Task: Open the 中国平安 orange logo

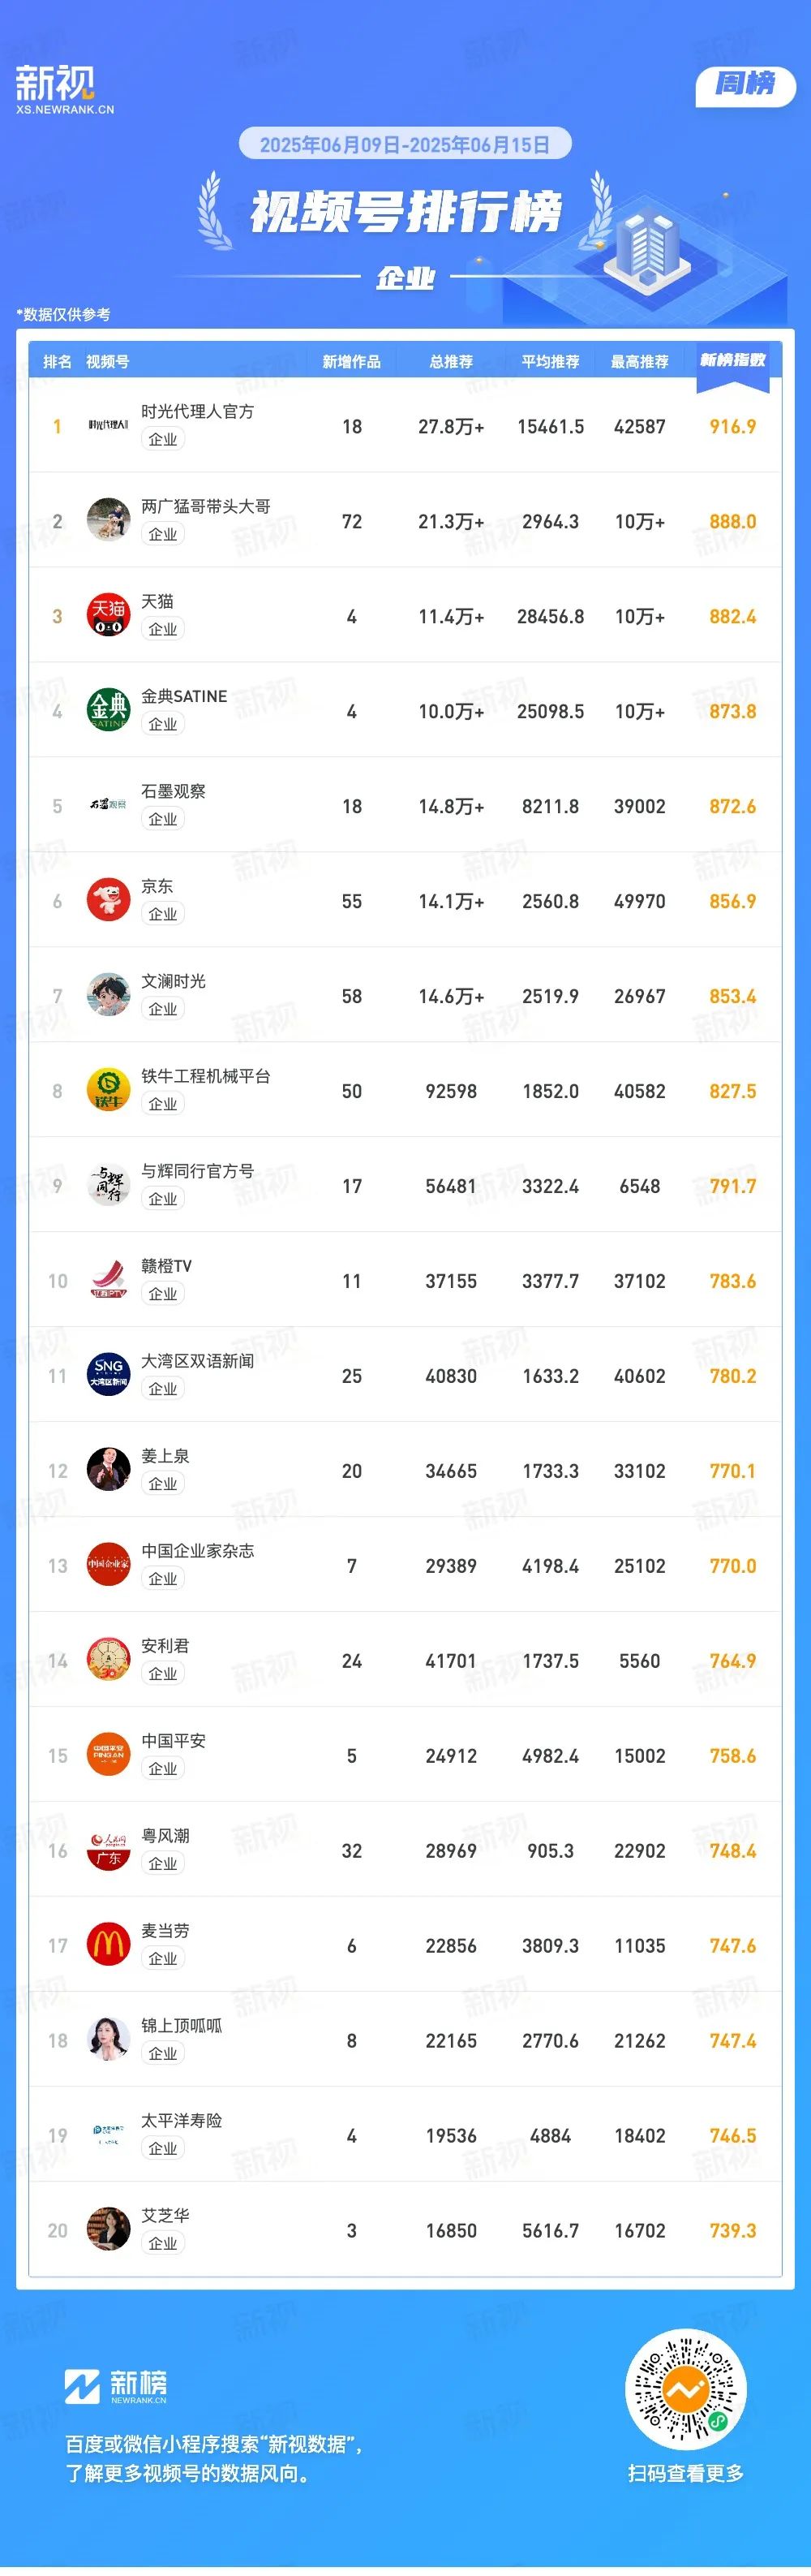Action: 108,1756
